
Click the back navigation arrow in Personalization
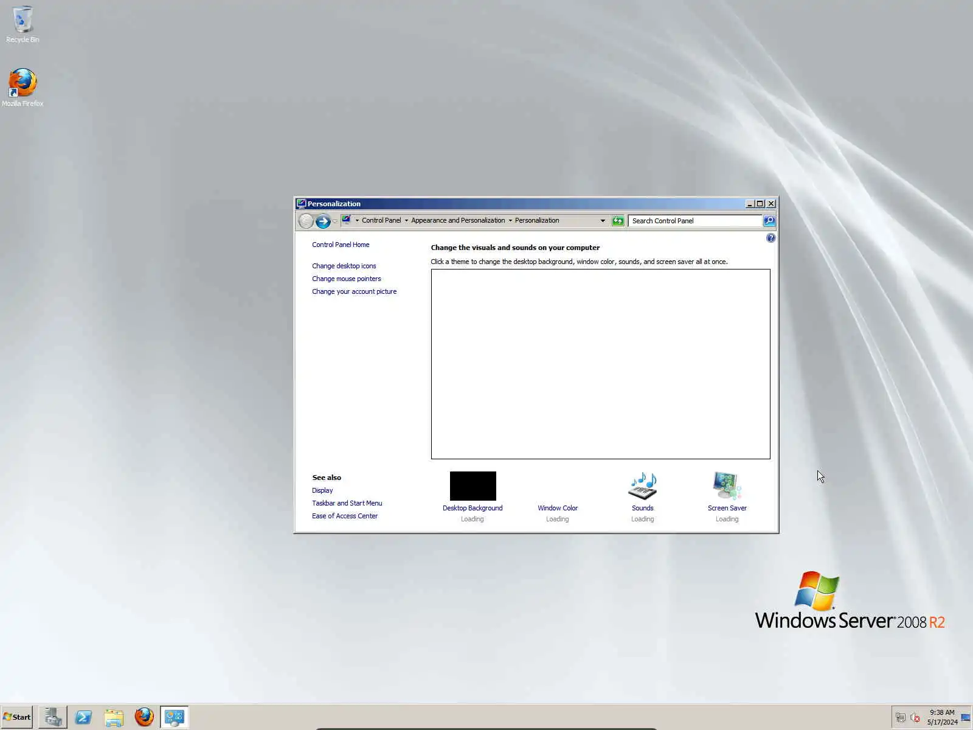pyautogui.click(x=306, y=221)
